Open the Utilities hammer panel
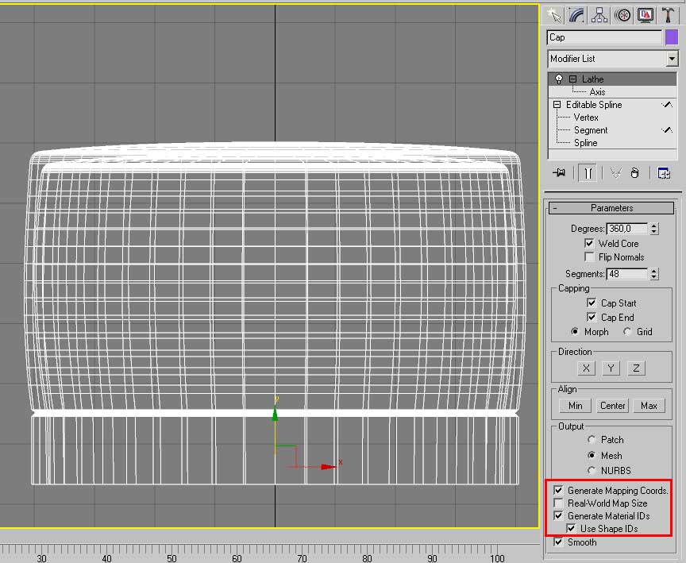The image size is (686, 563). [669, 15]
